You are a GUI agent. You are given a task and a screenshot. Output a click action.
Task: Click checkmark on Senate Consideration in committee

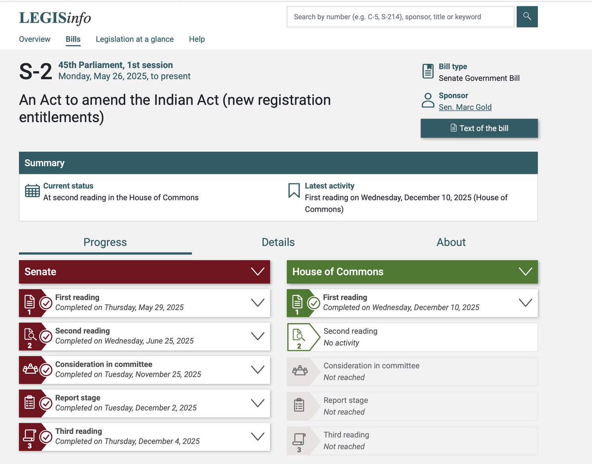tap(46, 369)
